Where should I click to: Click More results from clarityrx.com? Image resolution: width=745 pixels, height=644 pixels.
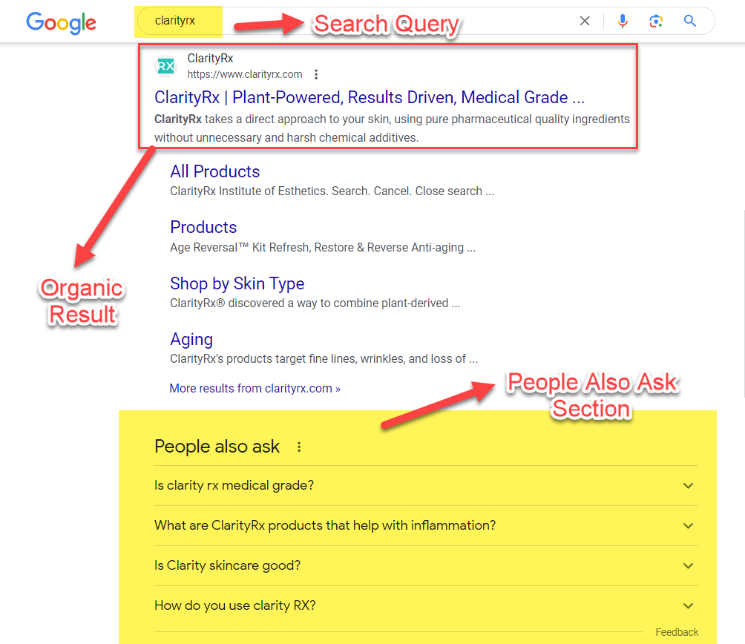(x=255, y=389)
